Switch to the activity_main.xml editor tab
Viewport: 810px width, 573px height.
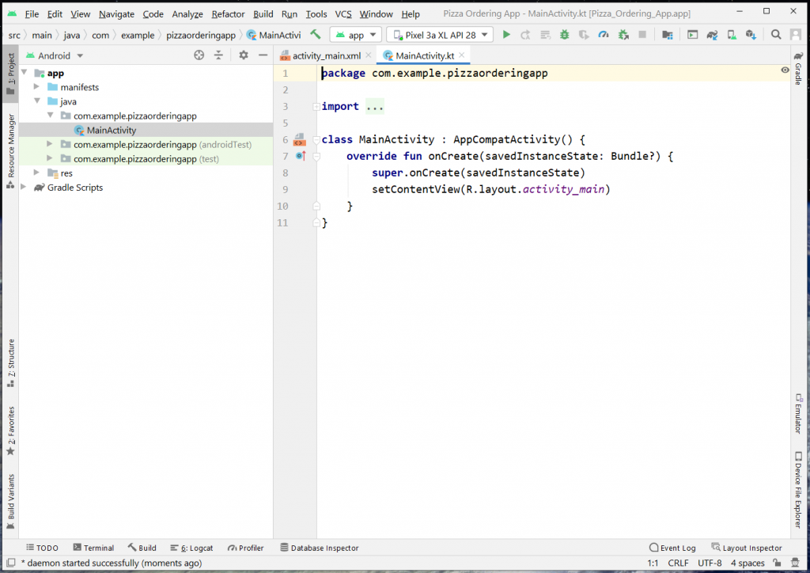pos(326,56)
